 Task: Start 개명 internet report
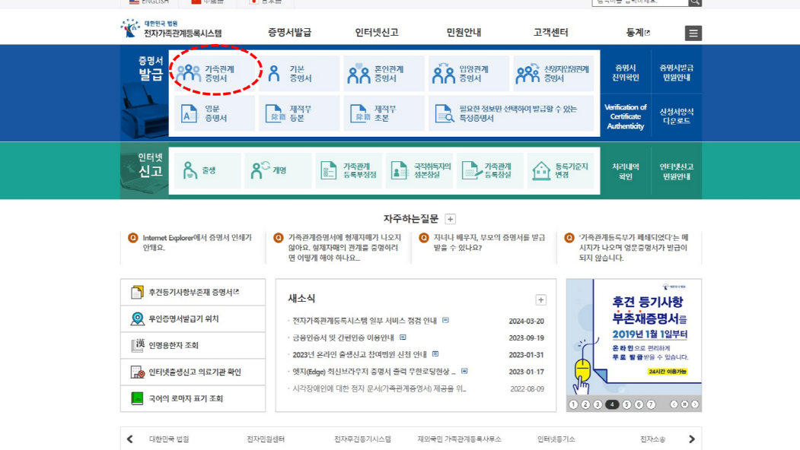point(278,171)
